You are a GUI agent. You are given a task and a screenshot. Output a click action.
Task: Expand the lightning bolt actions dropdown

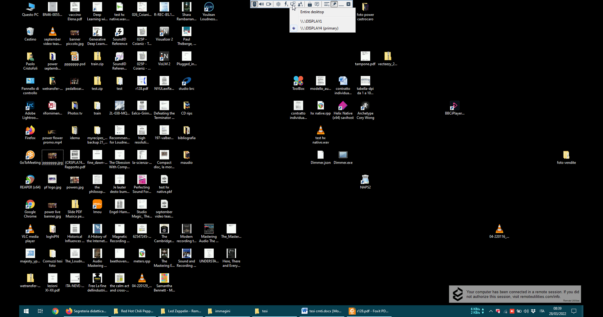pyautogui.click(x=286, y=4)
